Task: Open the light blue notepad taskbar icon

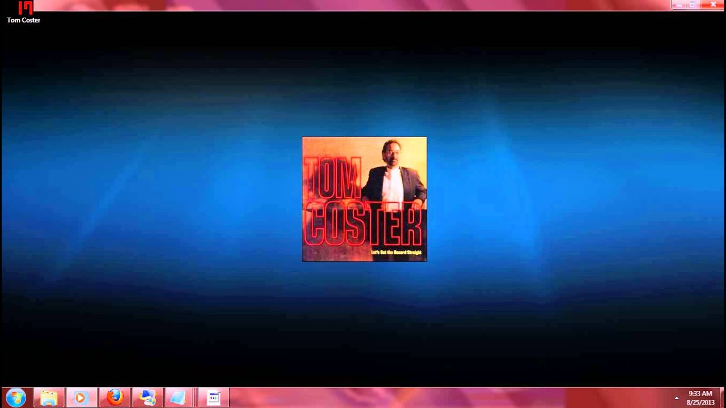Action: [179, 398]
